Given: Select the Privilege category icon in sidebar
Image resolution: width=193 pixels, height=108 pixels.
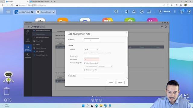Looking at the screenshot, I should pyautogui.click(x=28, y=40).
